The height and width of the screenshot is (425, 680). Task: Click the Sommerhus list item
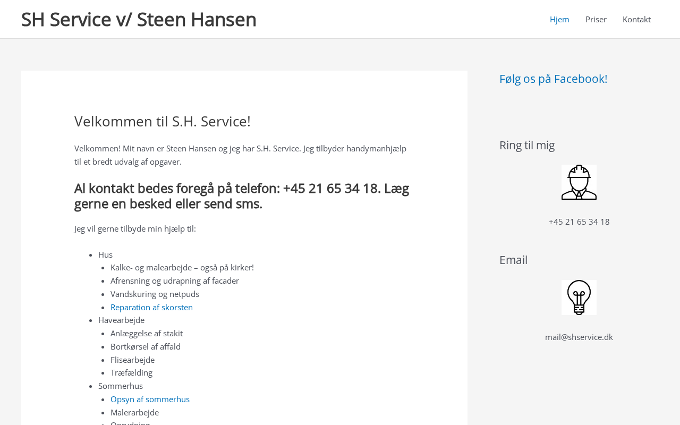[x=121, y=386]
